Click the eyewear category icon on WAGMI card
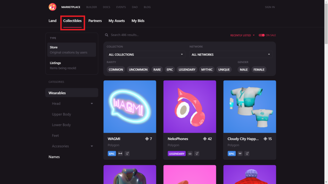The image size is (328, 184). click(x=120, y=154)
